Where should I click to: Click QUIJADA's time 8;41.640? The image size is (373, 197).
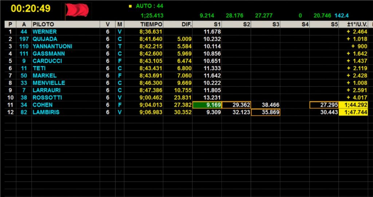click(x=151, y=39)
